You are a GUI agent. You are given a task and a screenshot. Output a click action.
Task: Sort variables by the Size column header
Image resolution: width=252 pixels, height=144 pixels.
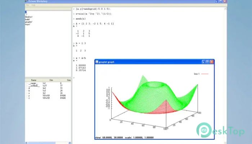tap(69, 80)
